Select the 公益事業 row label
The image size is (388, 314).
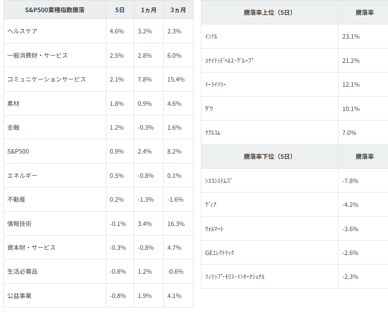coord(20,296)
